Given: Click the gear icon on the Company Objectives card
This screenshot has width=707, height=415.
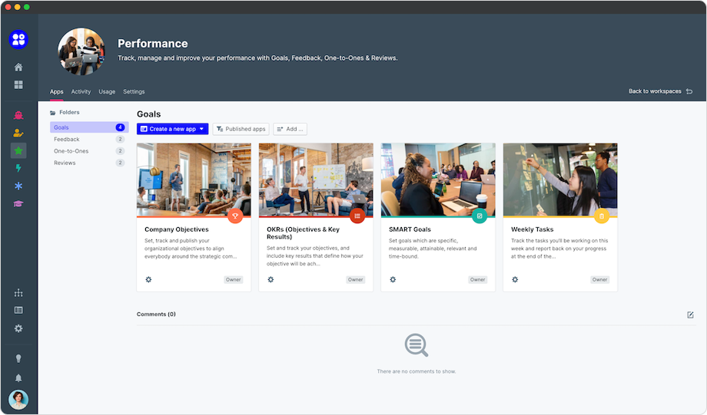Looking at the screenshot, I should click(x=148, y=279).
